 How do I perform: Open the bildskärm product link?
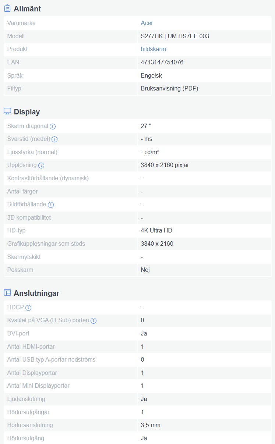[154, 49]
